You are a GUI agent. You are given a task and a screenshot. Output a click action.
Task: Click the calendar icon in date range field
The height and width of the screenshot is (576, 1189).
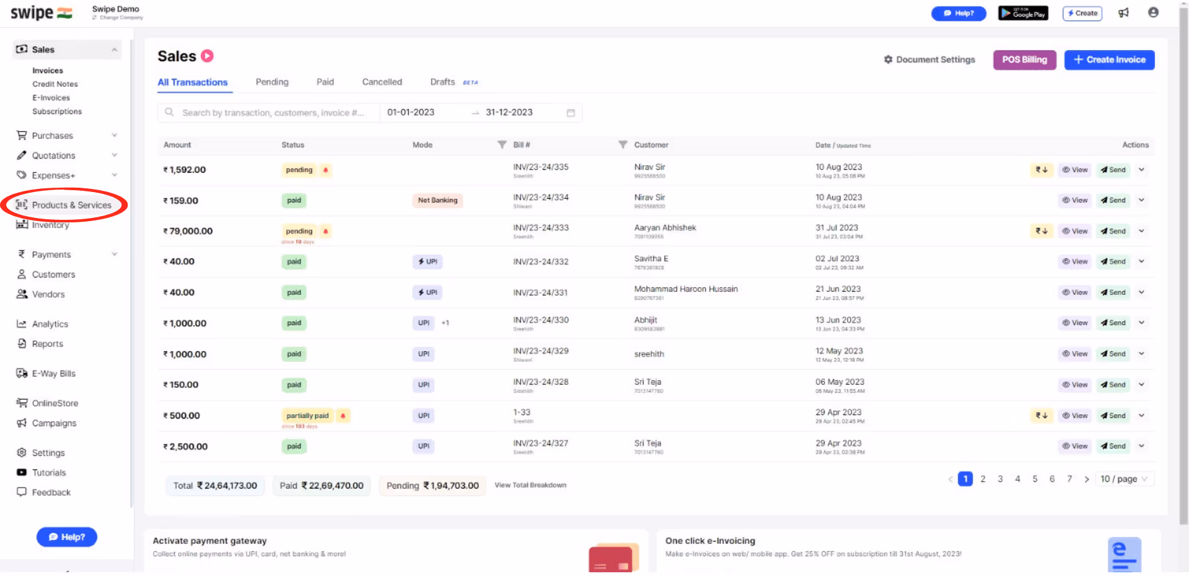(571, 113)
